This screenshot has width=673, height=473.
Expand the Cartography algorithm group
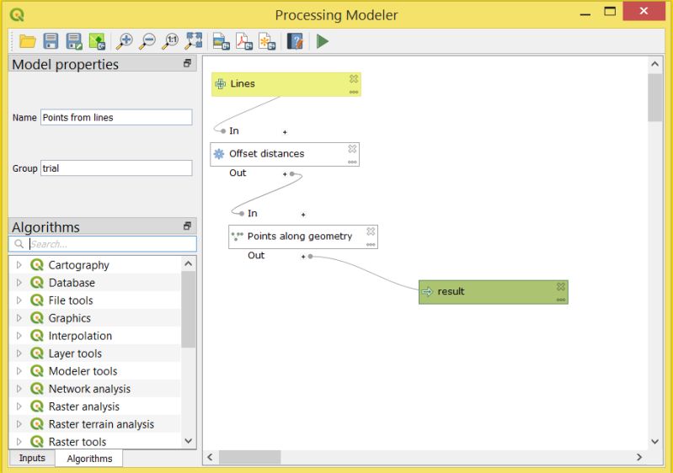coord(19,265)
